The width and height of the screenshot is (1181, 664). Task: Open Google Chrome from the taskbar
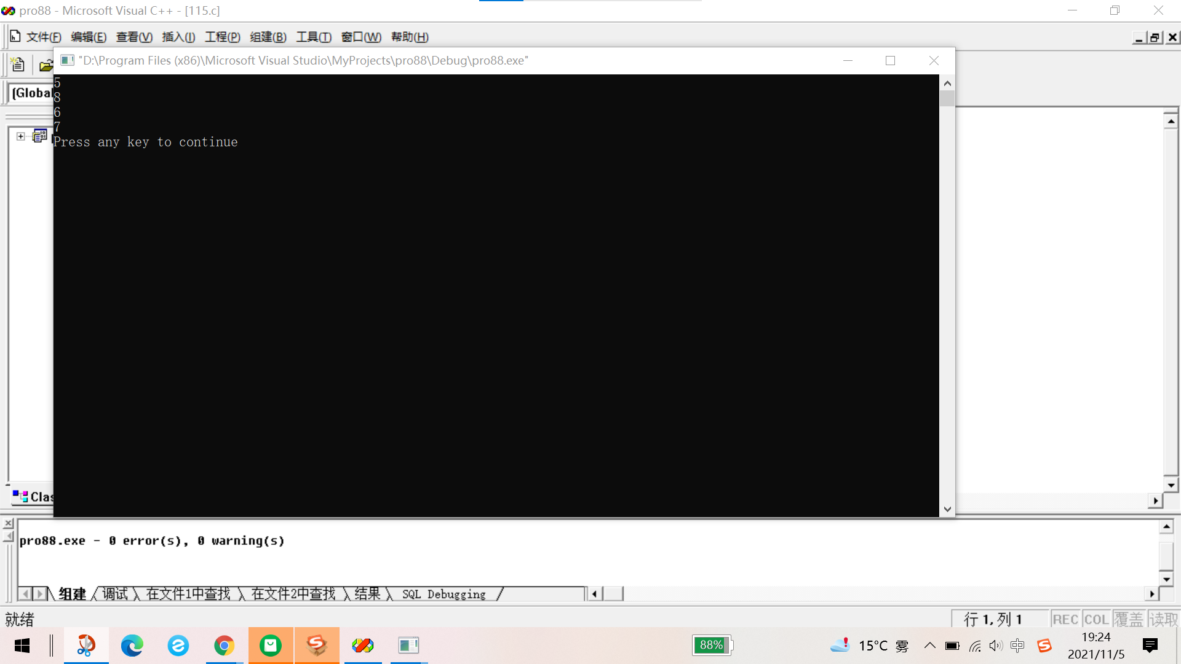(224, 646)
